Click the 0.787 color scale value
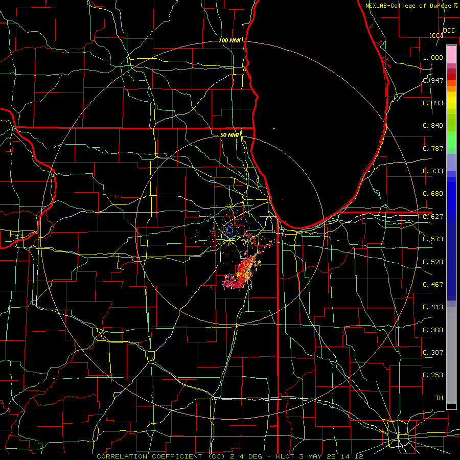The width and height of the screenshot is (460, 460). 433,148
